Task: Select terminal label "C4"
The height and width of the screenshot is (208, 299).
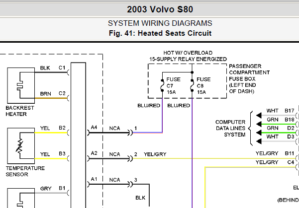Action: pos(291,162)
